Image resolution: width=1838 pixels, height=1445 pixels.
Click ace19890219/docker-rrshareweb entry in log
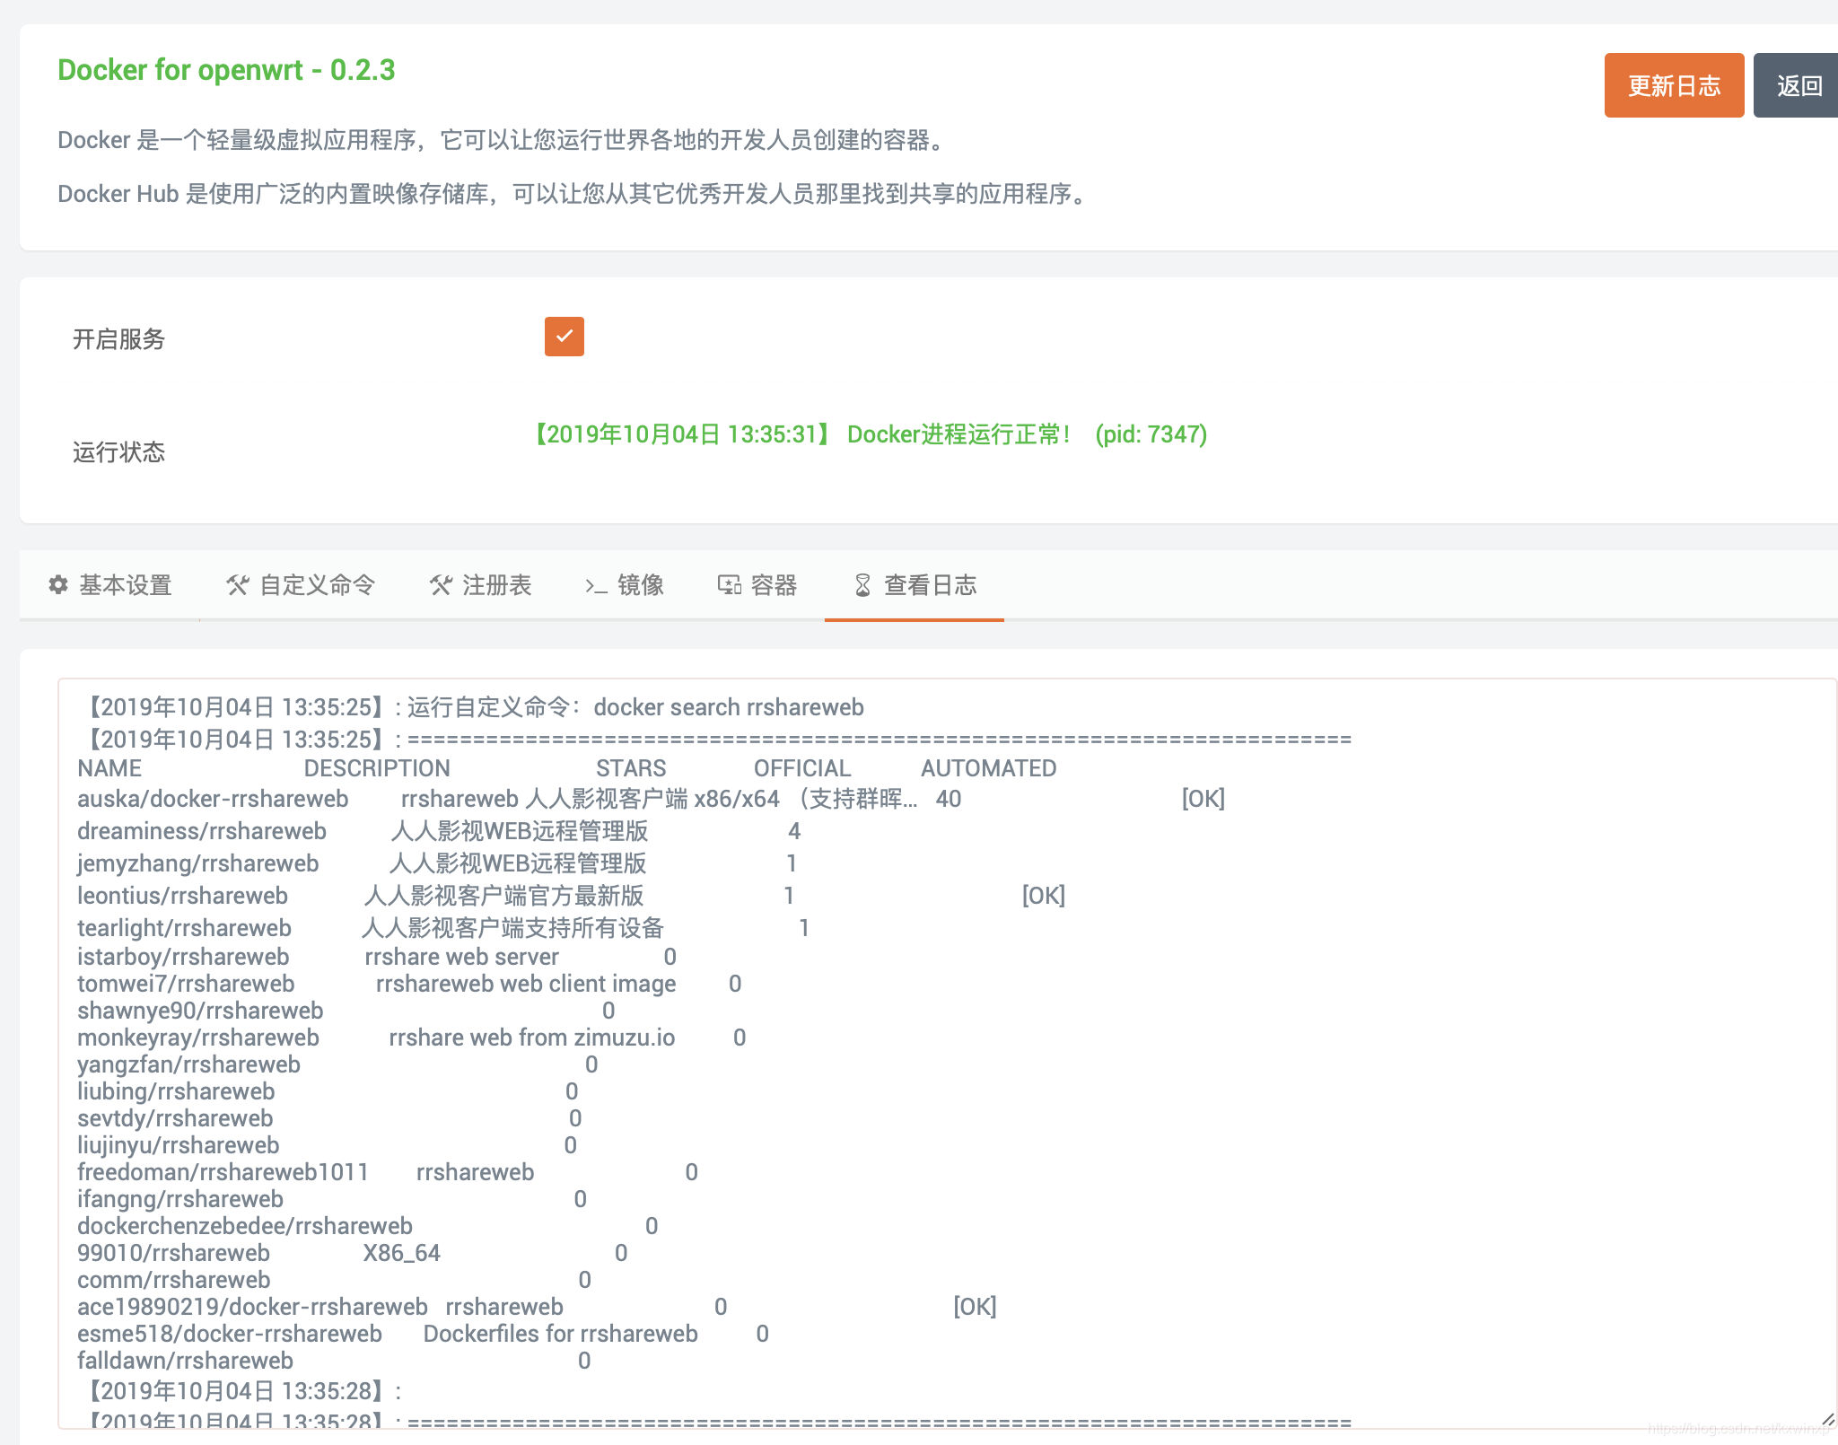click(x=252, y=1307)
